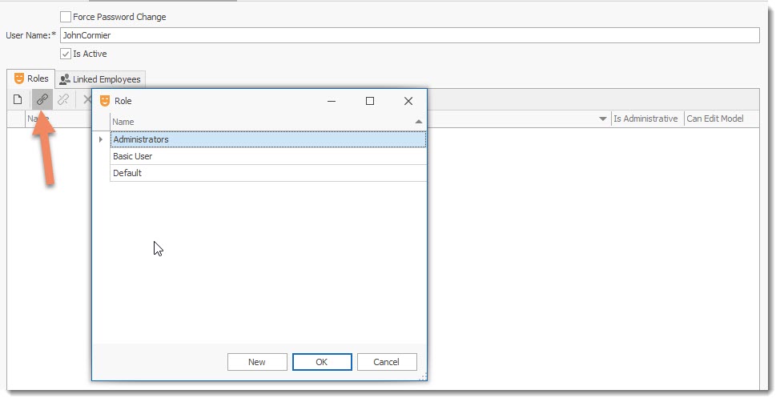The width and height of the screenshot is (780, 402).
Task: Uncheck the Is Active checkbox
Action: (65, 54)
